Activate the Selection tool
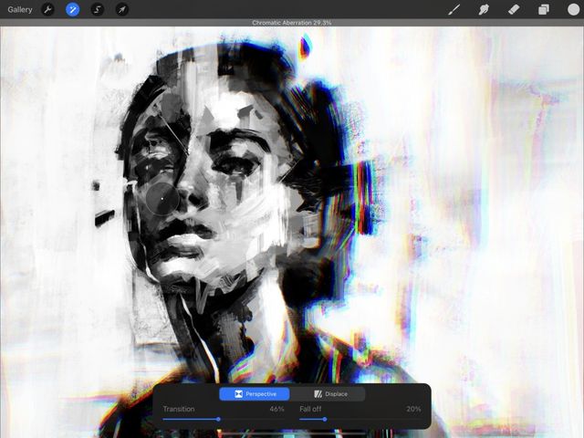Viewport: 584px width, 438px height. pos(98,10)
